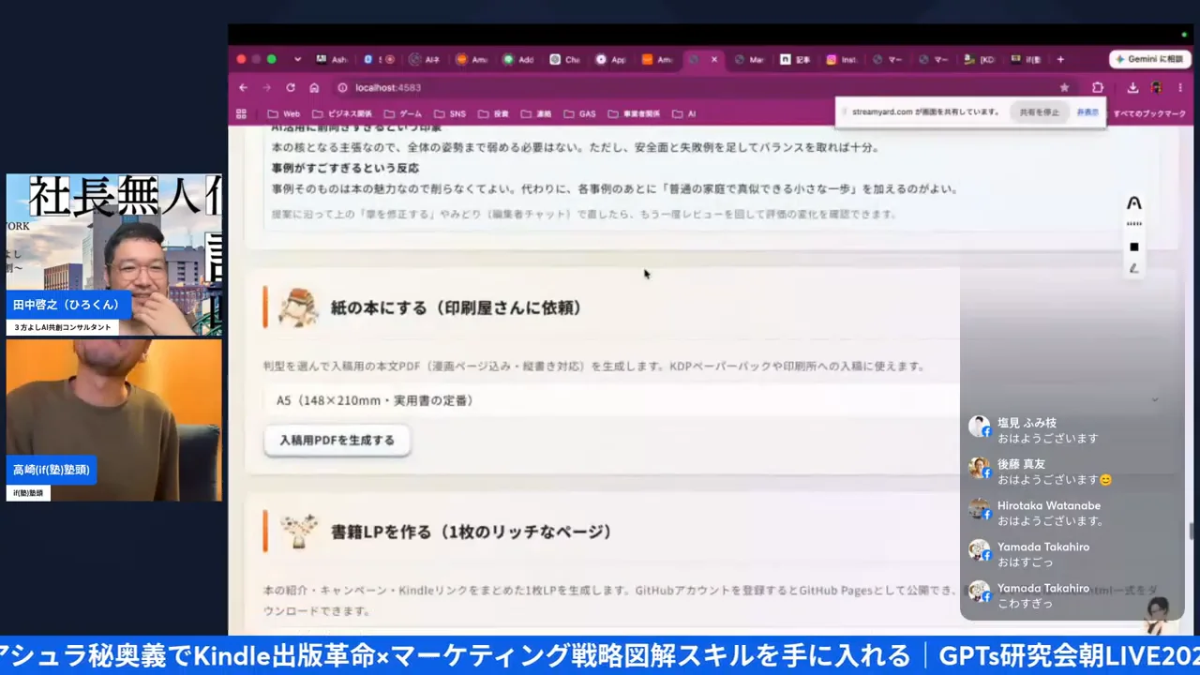Click 塩見 ふみ枝's avatar in chat overlay
This screenshot has width=1200, height=675.
(x=980, y=427)
